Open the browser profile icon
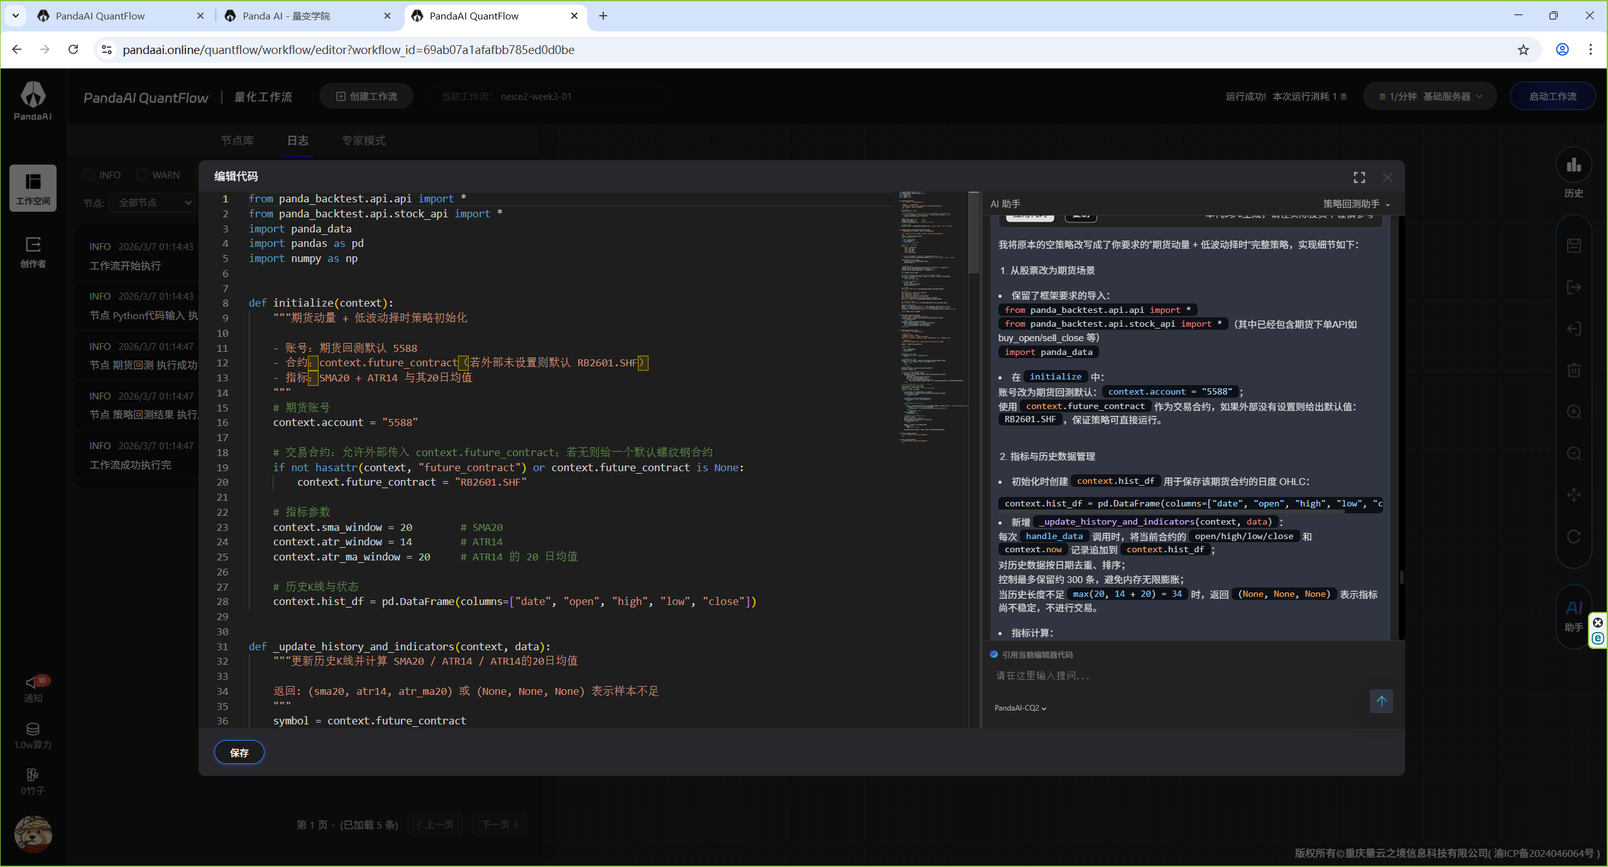Image resolution: width=1608 pixels, height=867 pixels. [1562, 50]
